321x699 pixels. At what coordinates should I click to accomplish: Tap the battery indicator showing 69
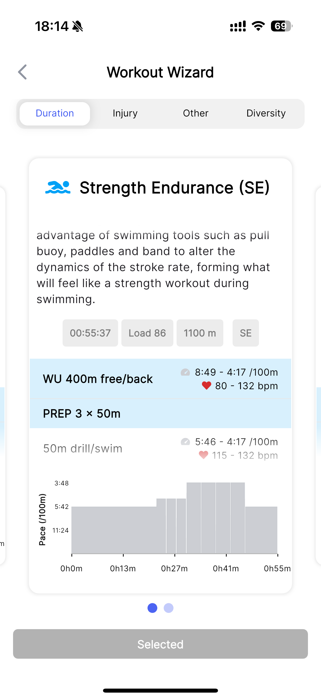[281, 26]
